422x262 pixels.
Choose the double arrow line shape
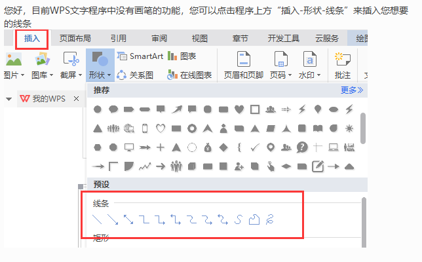(x=128, y=219)
